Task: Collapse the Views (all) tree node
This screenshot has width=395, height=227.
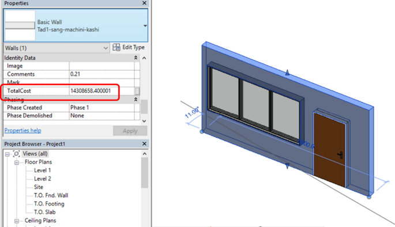Action: (7, 154)
